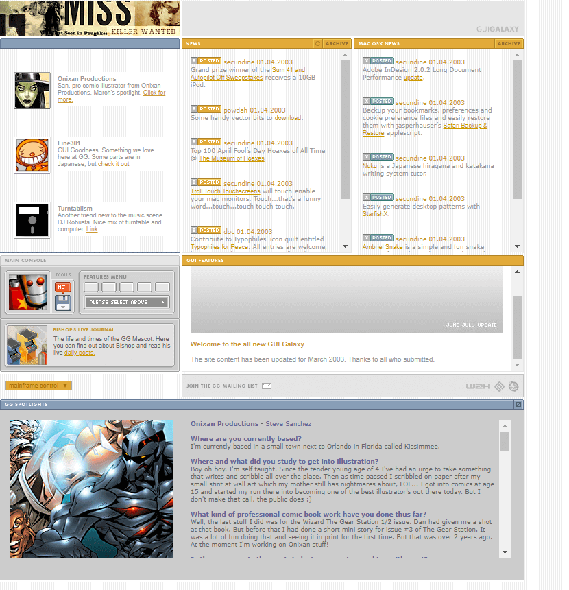Viewport: 569px width, 590px height.
Task: Click Mac OSX News scroll down arrow
Action: [x=517, y=246]
